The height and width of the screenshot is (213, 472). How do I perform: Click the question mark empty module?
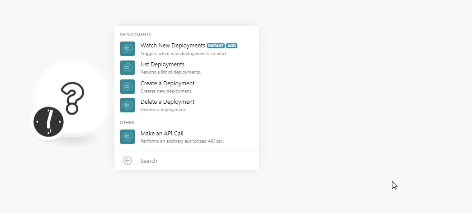point(71,98)
